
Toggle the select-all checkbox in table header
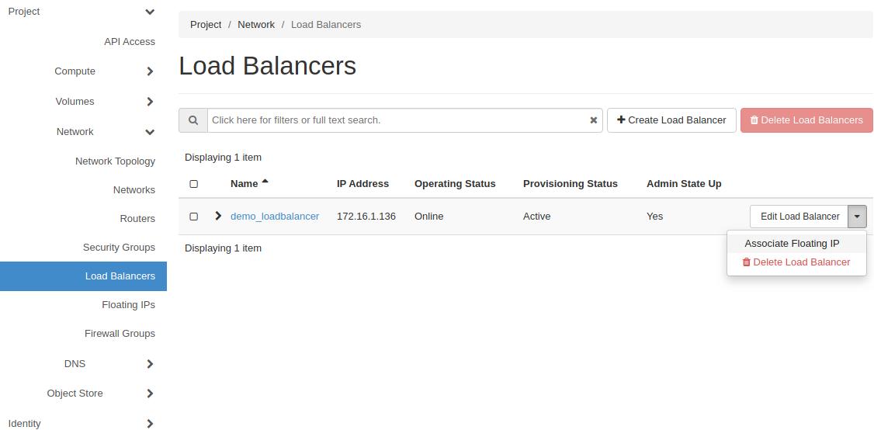[194, 184]
